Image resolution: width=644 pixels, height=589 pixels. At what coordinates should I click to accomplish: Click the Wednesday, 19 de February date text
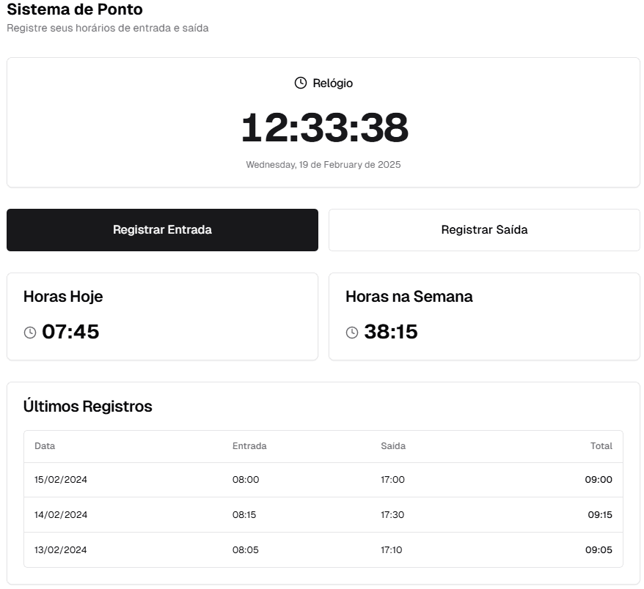click(323, 165)
